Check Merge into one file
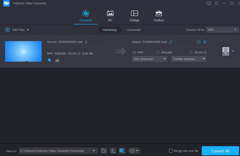This screenshot has width=240, height=156. coord(171,151)
